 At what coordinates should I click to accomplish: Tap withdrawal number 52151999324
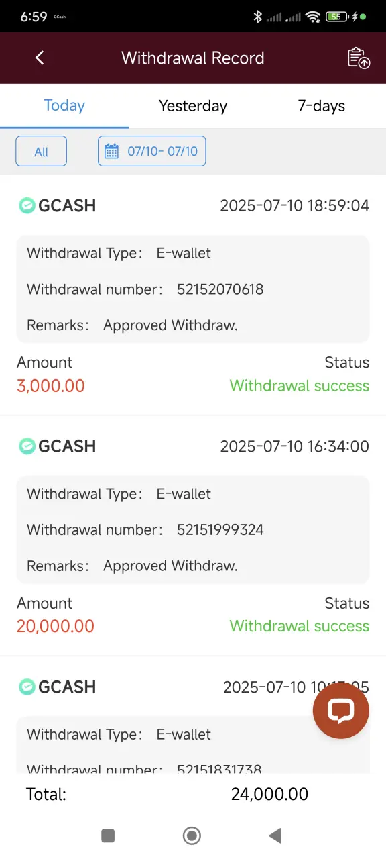[220, 529]
